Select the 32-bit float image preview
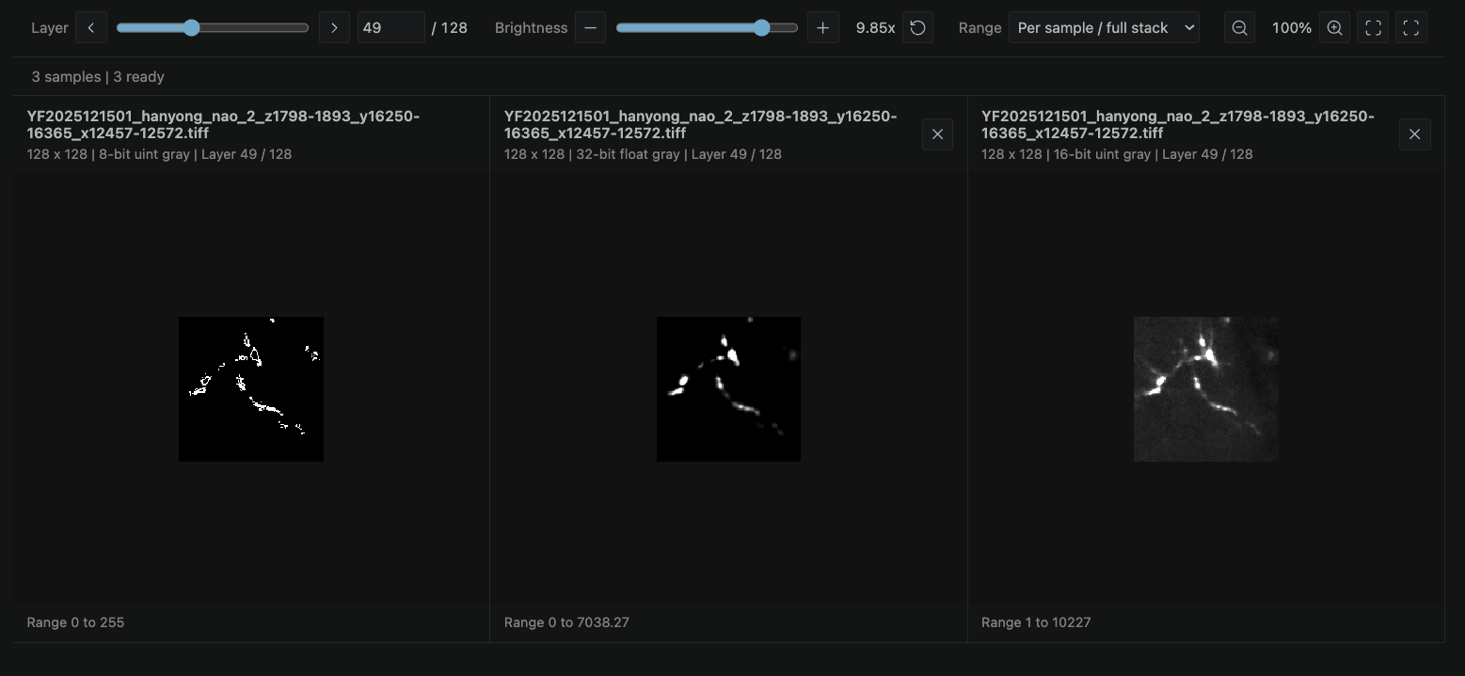 (728, 389)
